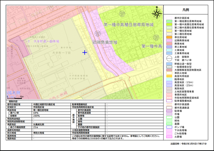Click the north compass rose on the map

(x=157, y=12)
